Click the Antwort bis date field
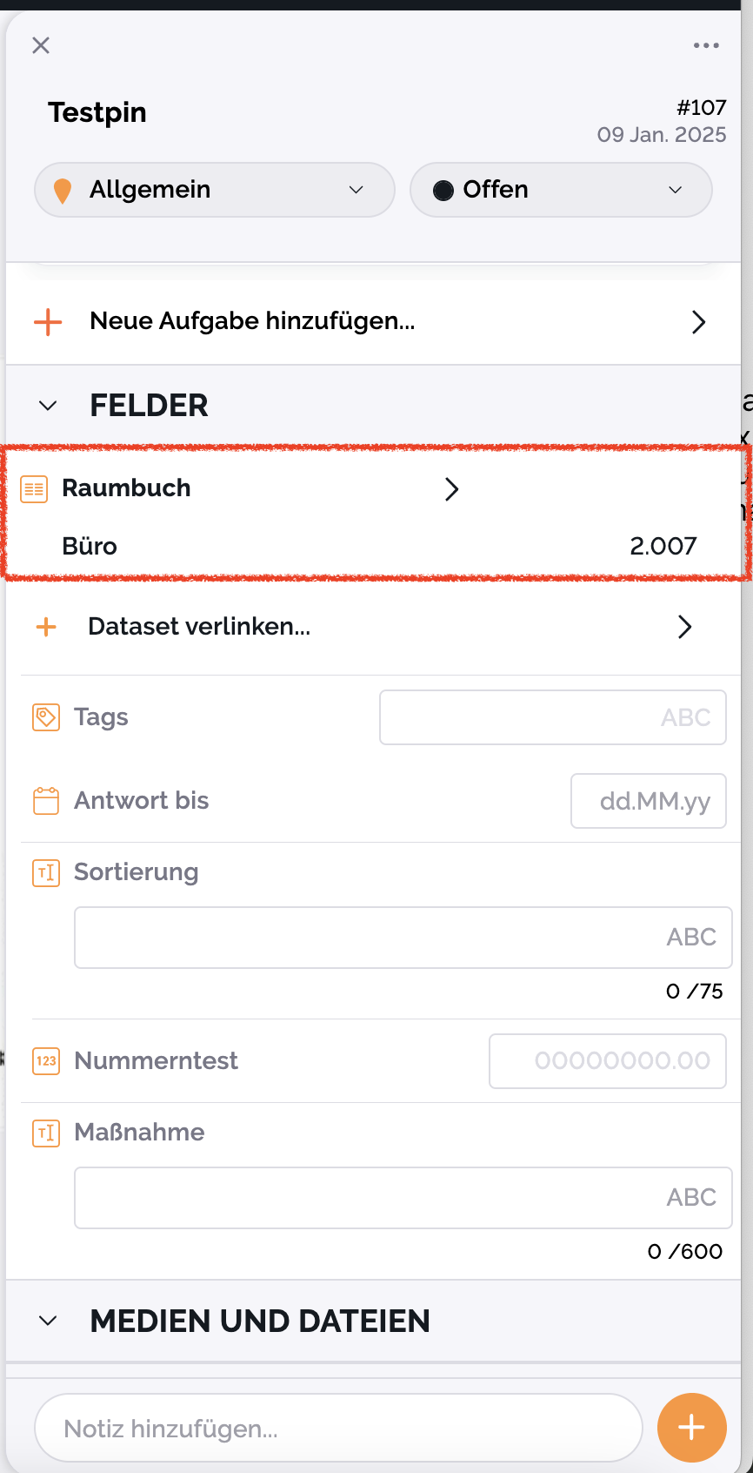The width and height of the screenshot is (753, 1473). point(648,801)
